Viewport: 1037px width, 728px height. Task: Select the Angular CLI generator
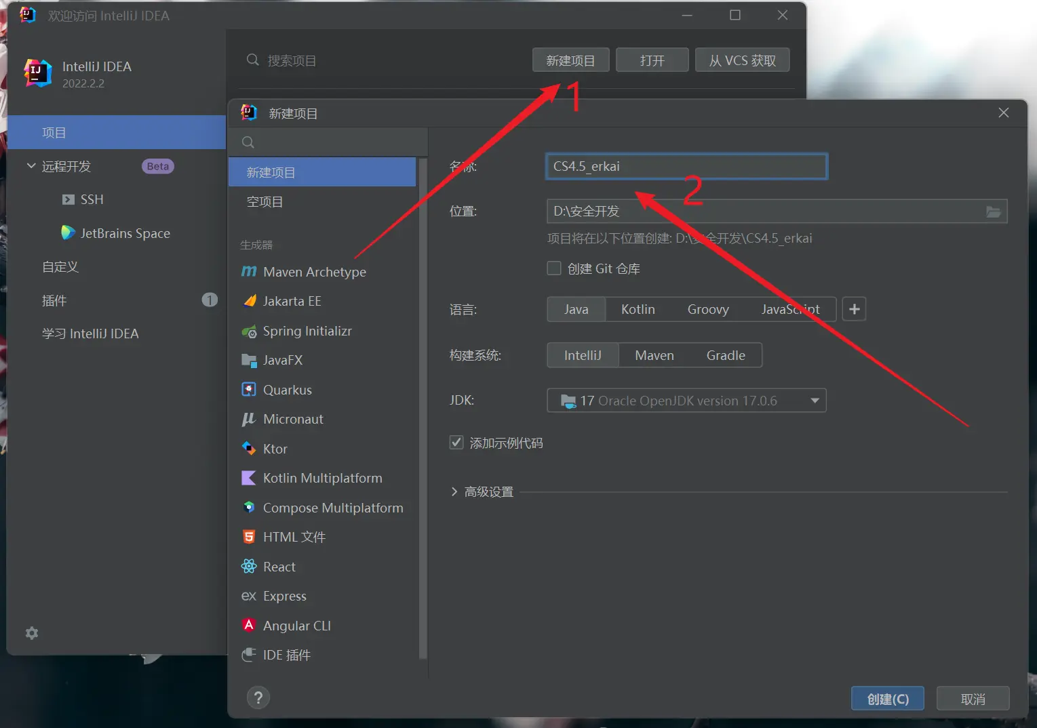[x=296, y=626]
